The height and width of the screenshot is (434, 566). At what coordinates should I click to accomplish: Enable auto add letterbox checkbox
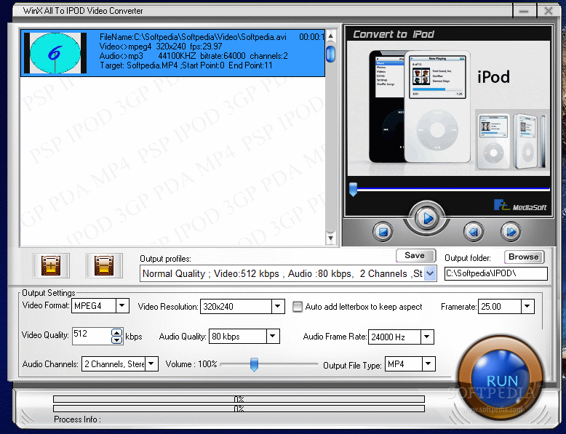pos(298,307)
